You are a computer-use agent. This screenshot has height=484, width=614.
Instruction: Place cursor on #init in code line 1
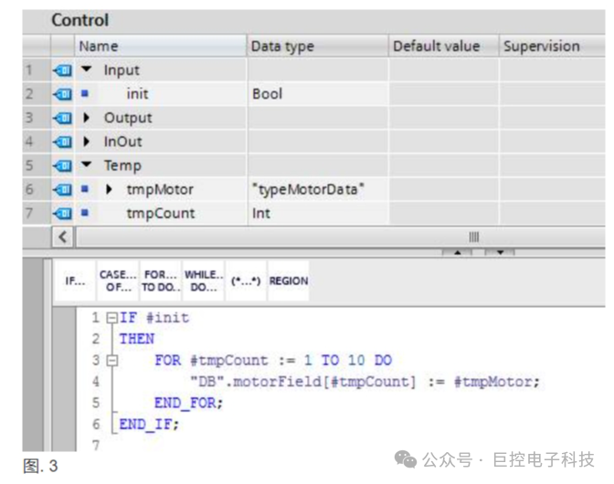[168, 318]
